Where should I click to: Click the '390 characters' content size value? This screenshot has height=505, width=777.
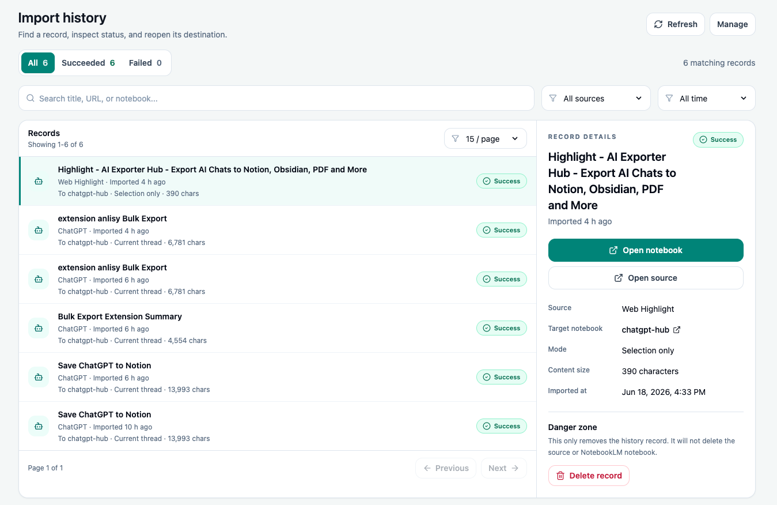tap(650, 371)
